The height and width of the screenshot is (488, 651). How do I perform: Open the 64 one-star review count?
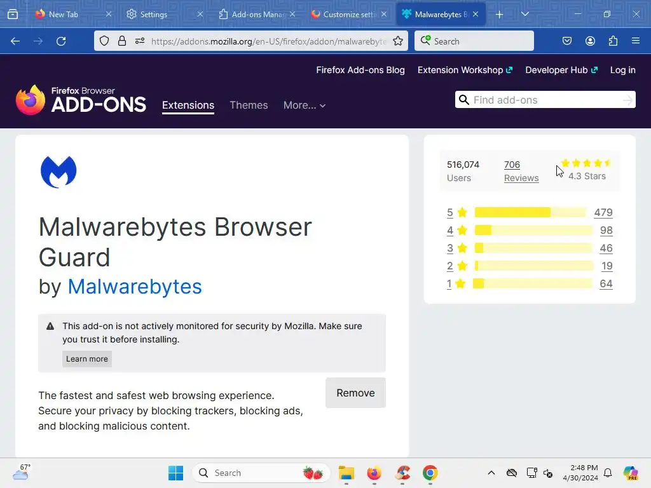[606, 284]
